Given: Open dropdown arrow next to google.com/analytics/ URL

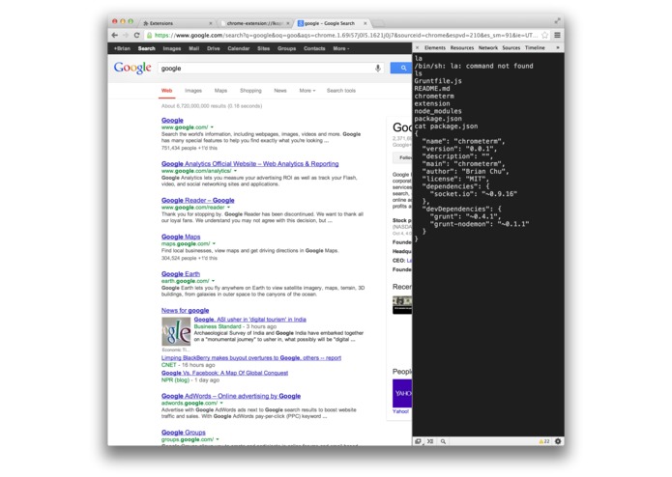Looking at the screenshot, I should pos(235,171).
